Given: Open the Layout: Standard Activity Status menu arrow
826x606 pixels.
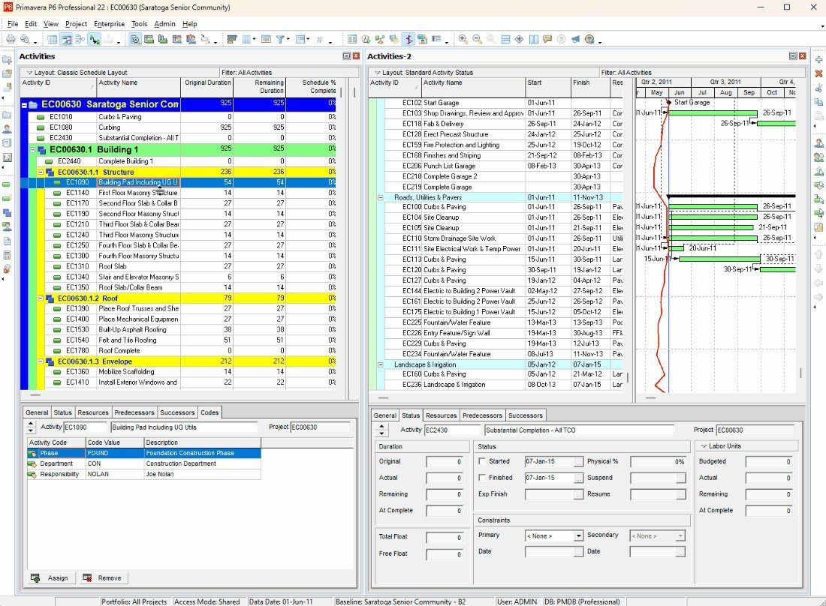Looking at the screenshot, I should 378,73.
